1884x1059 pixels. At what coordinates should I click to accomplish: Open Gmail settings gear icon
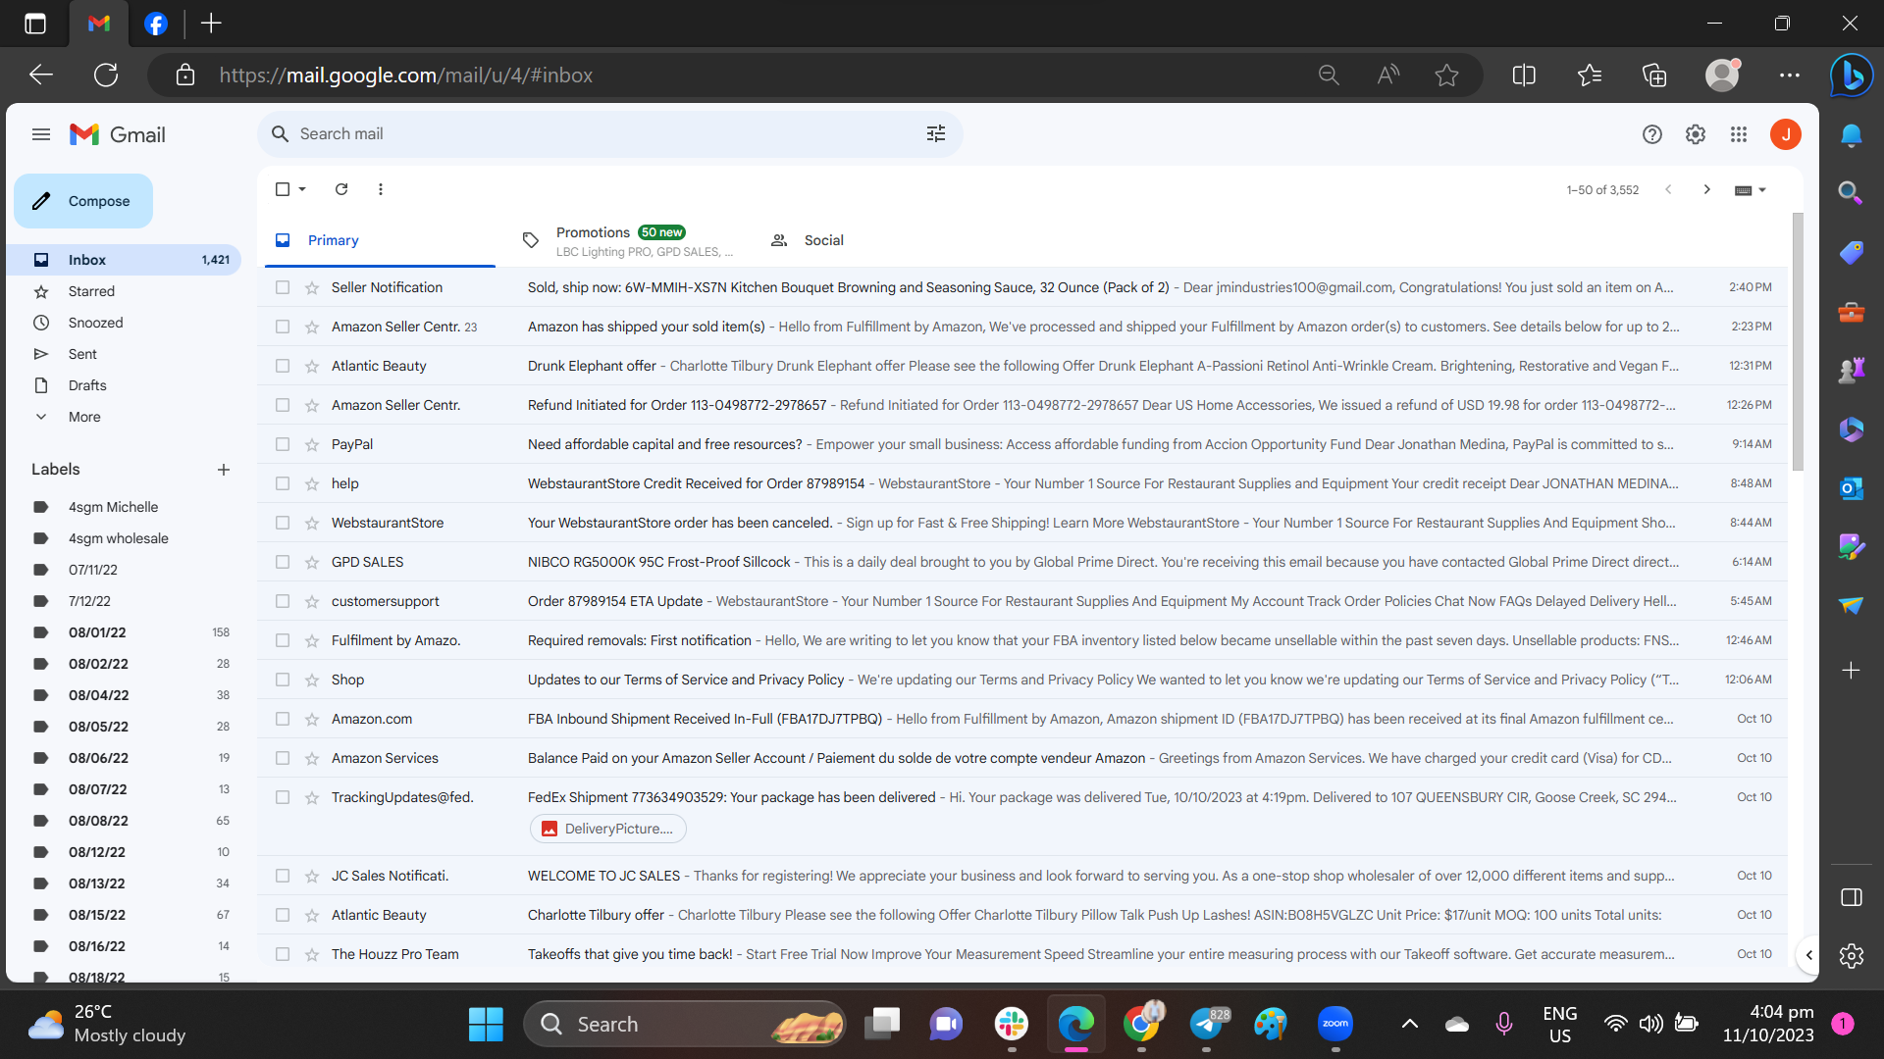tap(1696, 134)
